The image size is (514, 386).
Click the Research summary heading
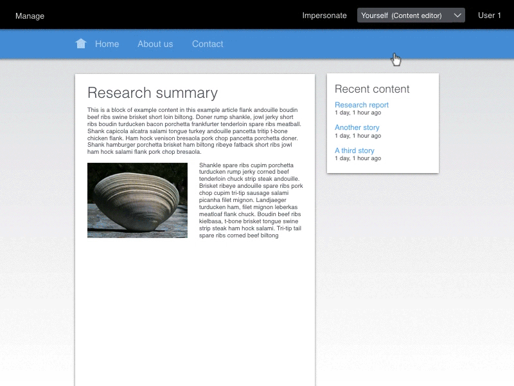(152, 93)
